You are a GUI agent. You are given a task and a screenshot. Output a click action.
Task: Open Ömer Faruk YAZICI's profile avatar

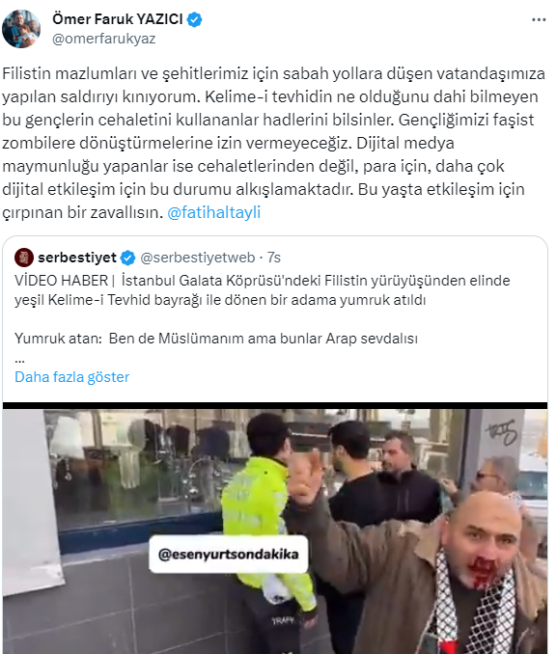tap(21, 29)
